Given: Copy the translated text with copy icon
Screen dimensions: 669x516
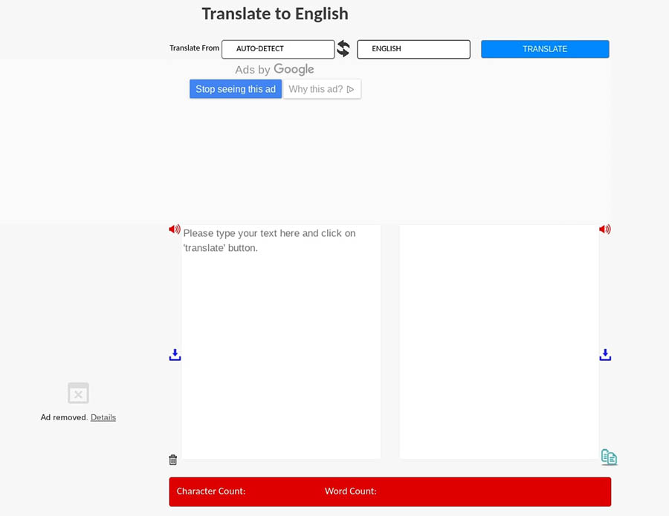Looking at the screenshot, I should click(609, 457).
